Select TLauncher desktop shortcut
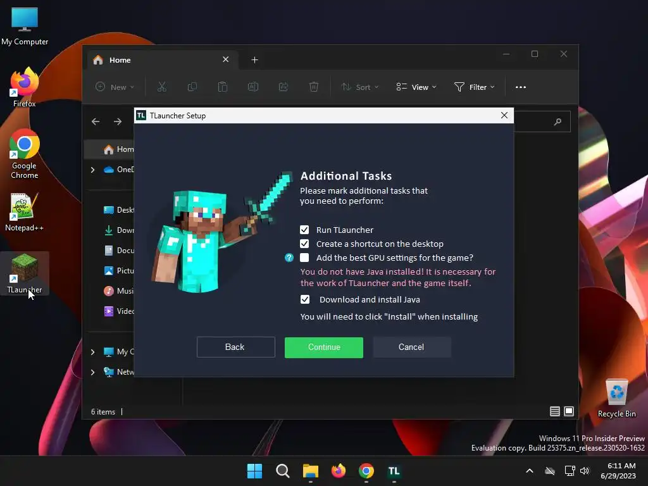This screenshot has width=648, height=486. tap(25, 273)
